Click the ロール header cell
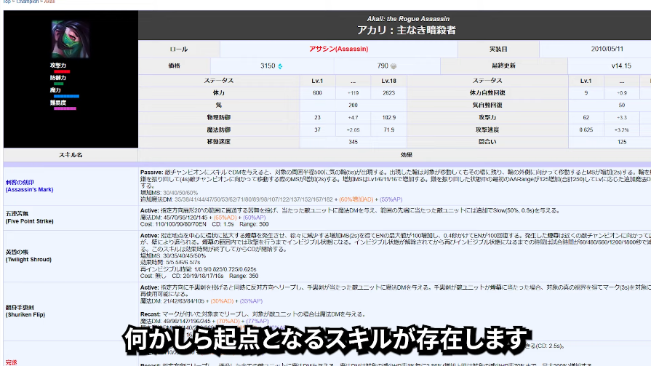The height and width of the screenshot is (366, 651). coord(179,49)
